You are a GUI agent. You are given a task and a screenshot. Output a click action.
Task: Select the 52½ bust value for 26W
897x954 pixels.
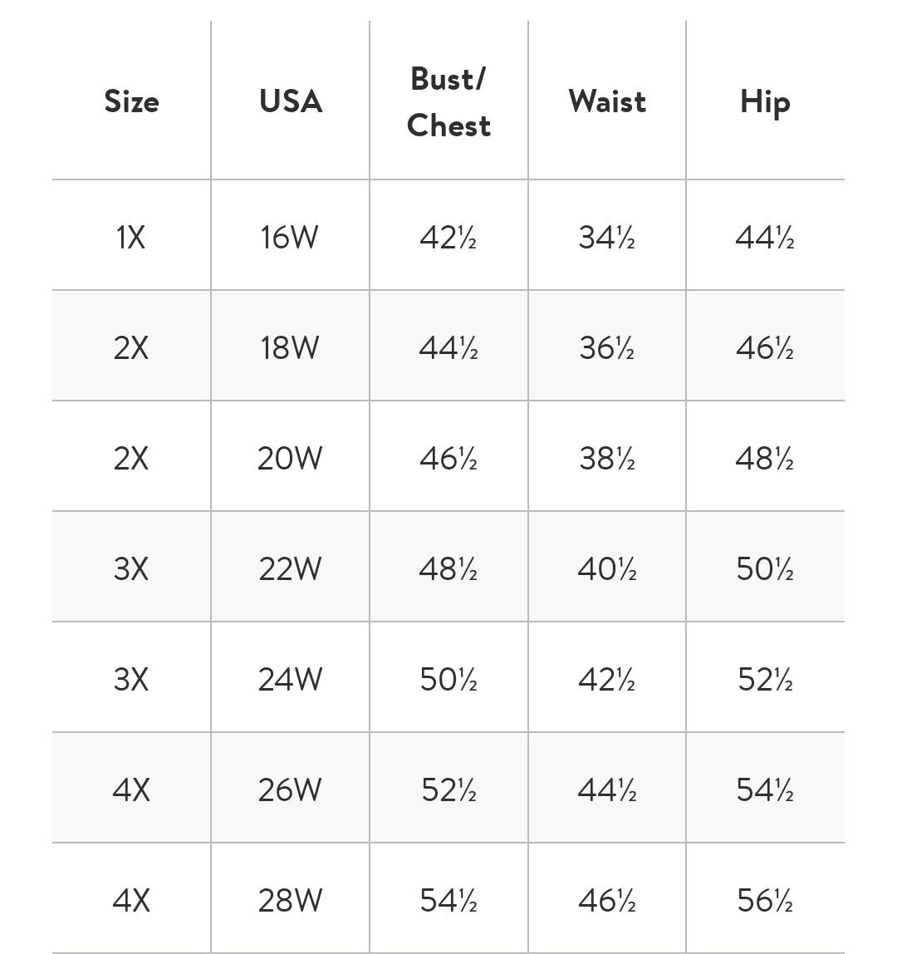tap(448, 790)
